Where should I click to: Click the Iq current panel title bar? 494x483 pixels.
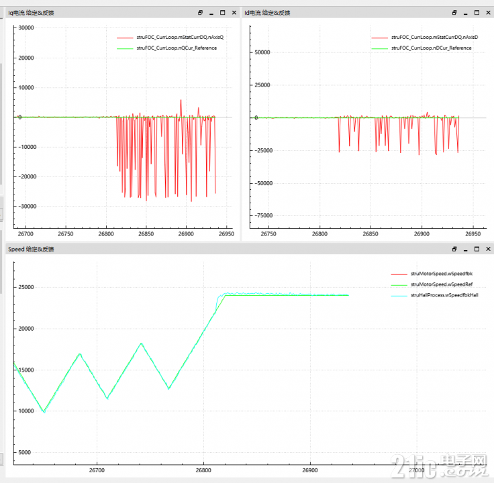point(123,13)
